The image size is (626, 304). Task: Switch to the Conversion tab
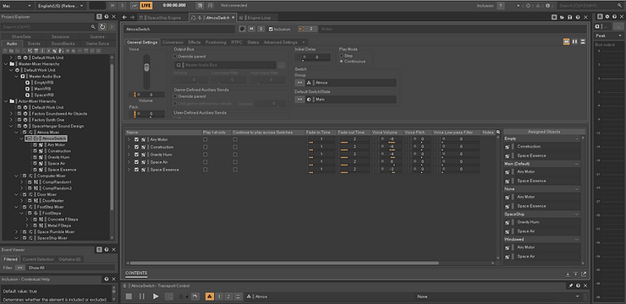point(173,42)
